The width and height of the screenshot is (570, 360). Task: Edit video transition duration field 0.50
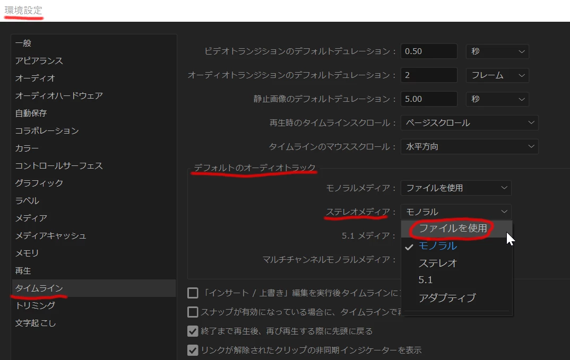tap(429, 51)
